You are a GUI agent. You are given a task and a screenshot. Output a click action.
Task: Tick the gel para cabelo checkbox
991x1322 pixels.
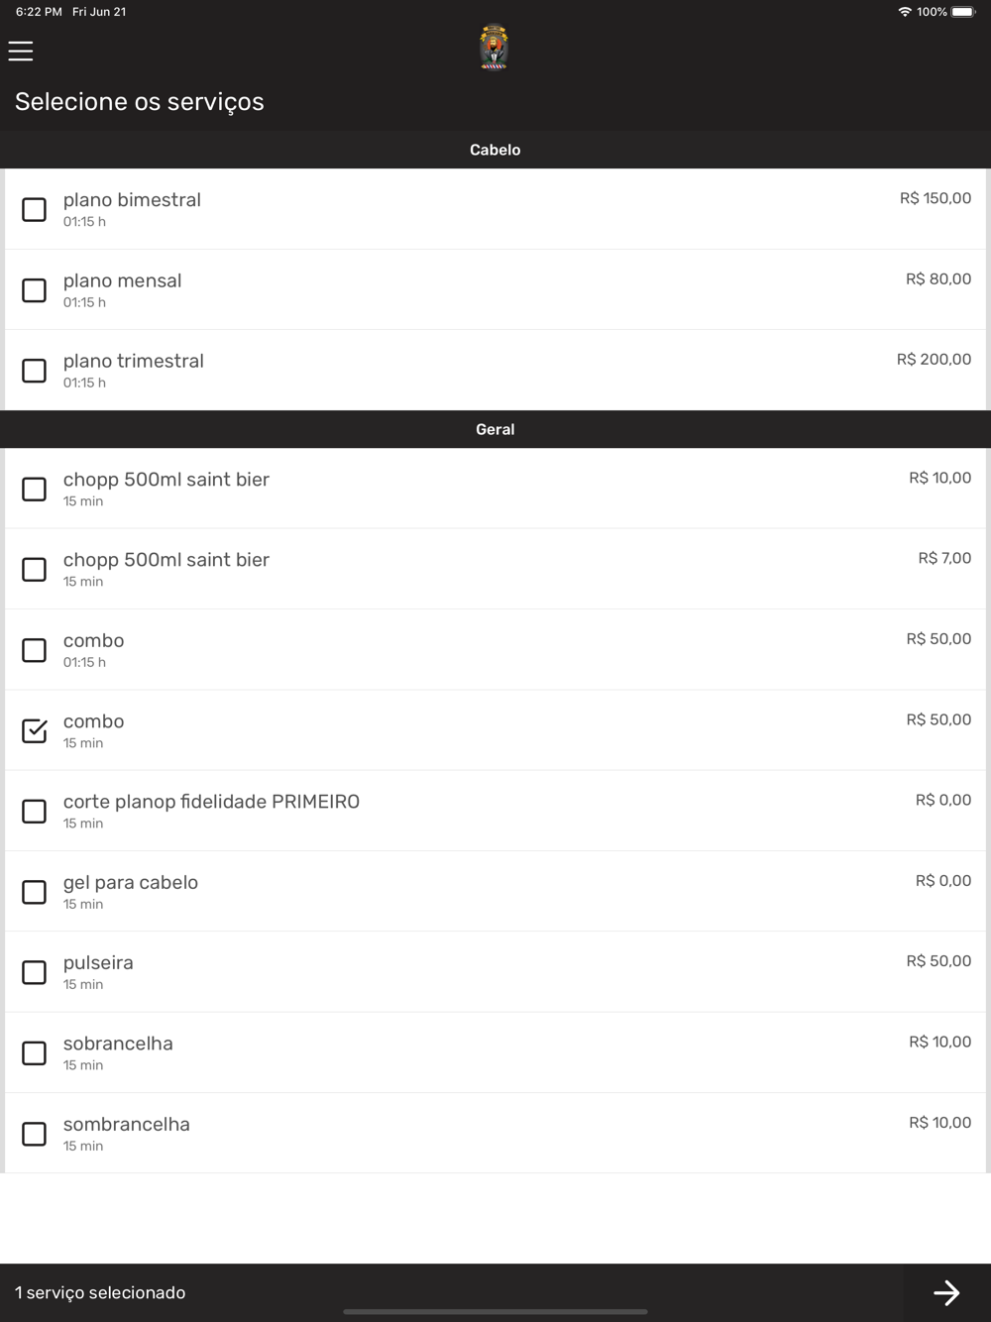pos(35,892)
